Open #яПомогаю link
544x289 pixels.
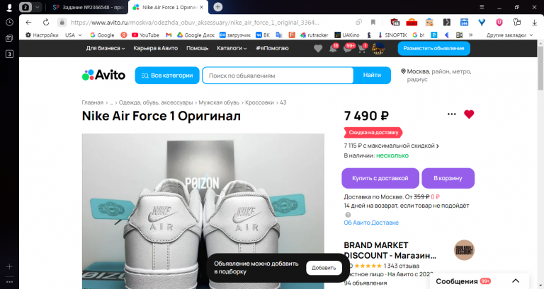pyautogui.click(x=272, y=49)
